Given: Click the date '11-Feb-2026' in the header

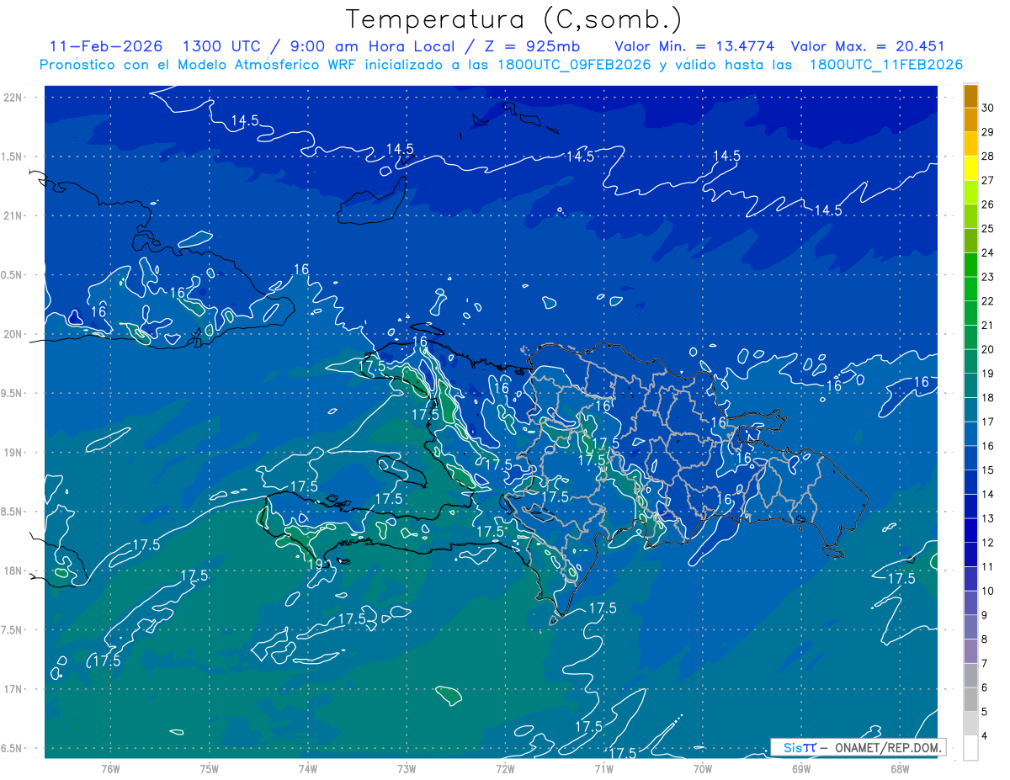Looking at the screenshot, I should tap(106, 46).
